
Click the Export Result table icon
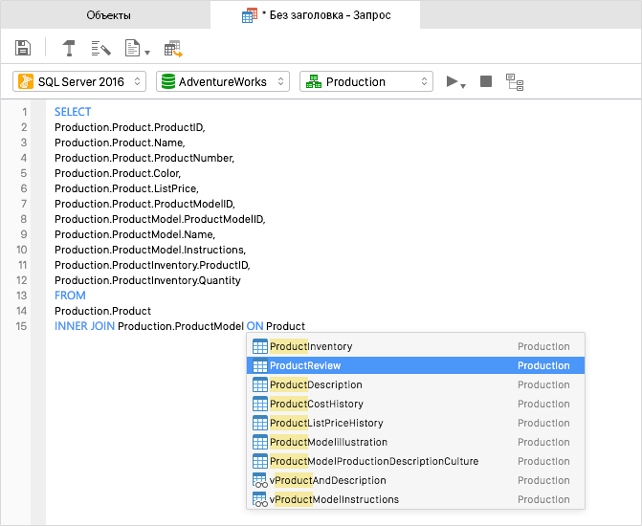[173, 49]
